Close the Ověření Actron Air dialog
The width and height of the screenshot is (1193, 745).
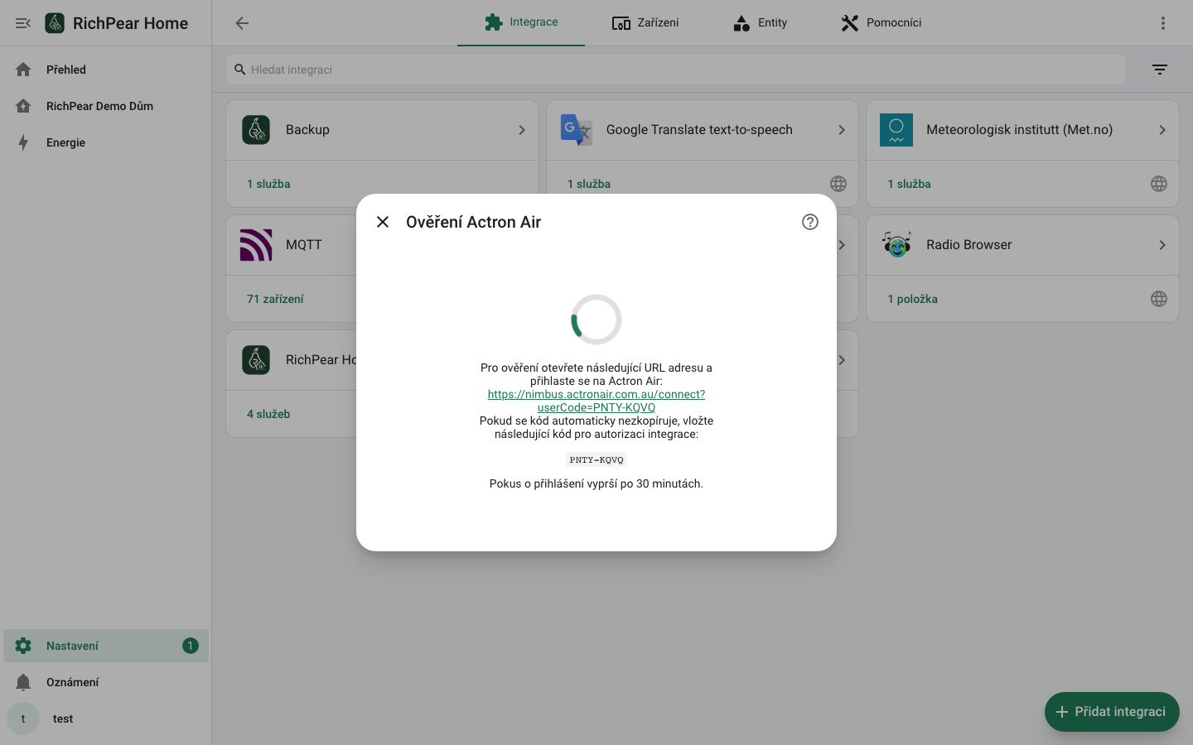point(383,222)
